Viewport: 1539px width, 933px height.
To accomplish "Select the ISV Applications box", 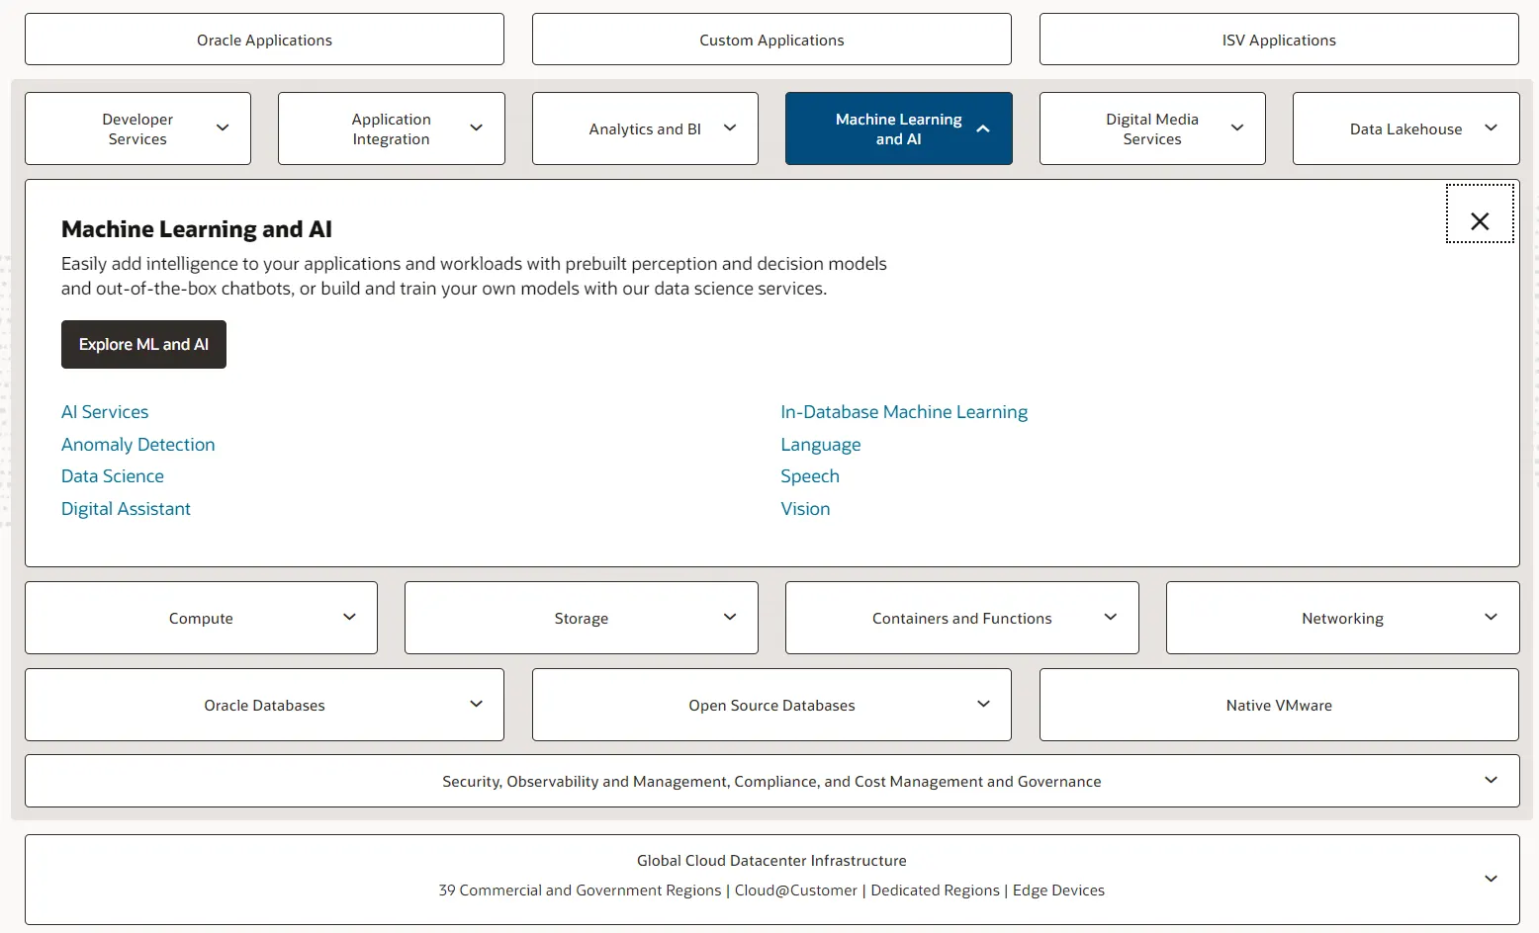I will 1279,40.
